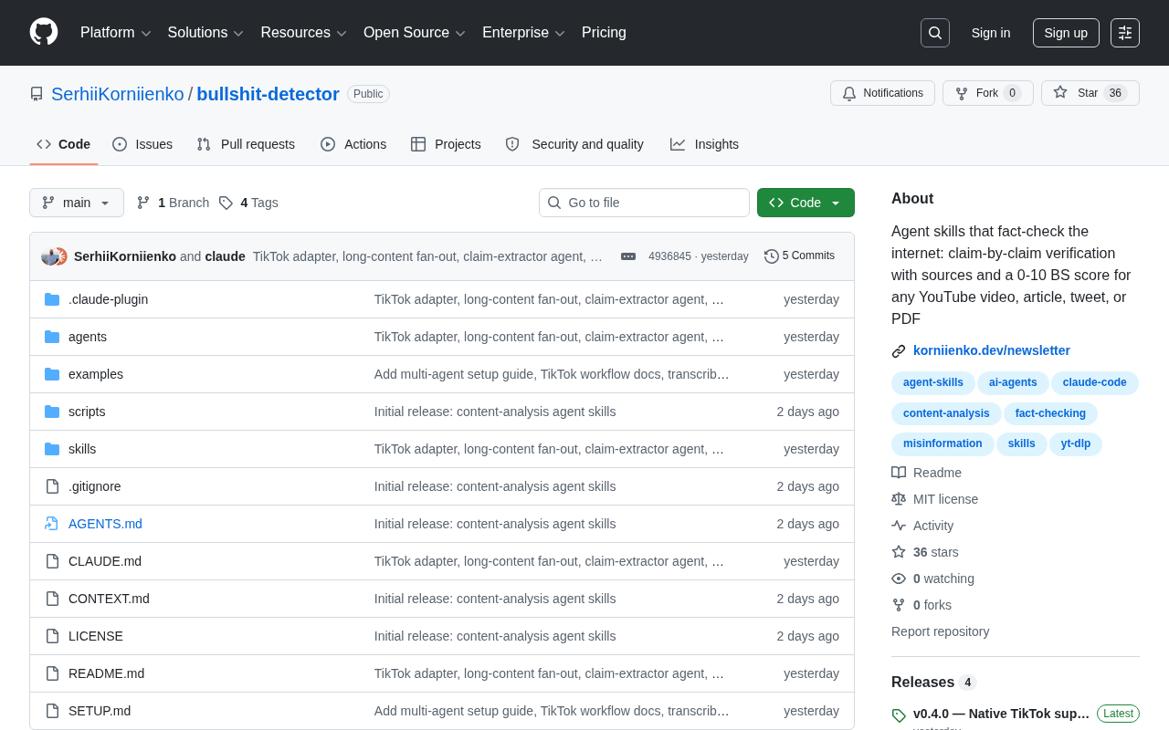Open the MIT license link
Screen dimensions: 1169x730
934,499
